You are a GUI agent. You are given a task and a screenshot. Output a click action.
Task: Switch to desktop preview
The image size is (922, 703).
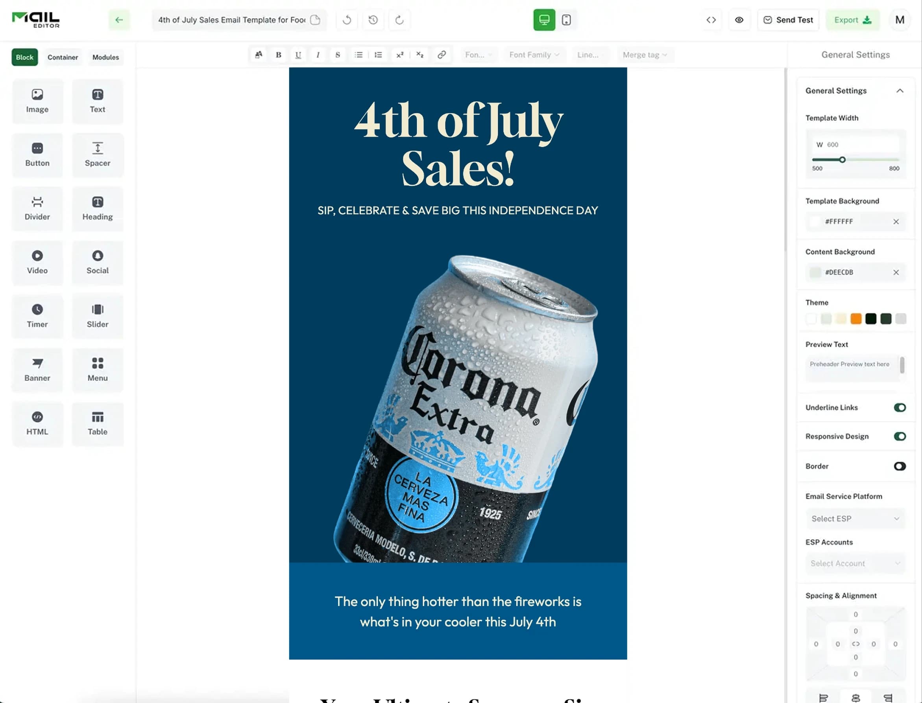click(544, 20)
